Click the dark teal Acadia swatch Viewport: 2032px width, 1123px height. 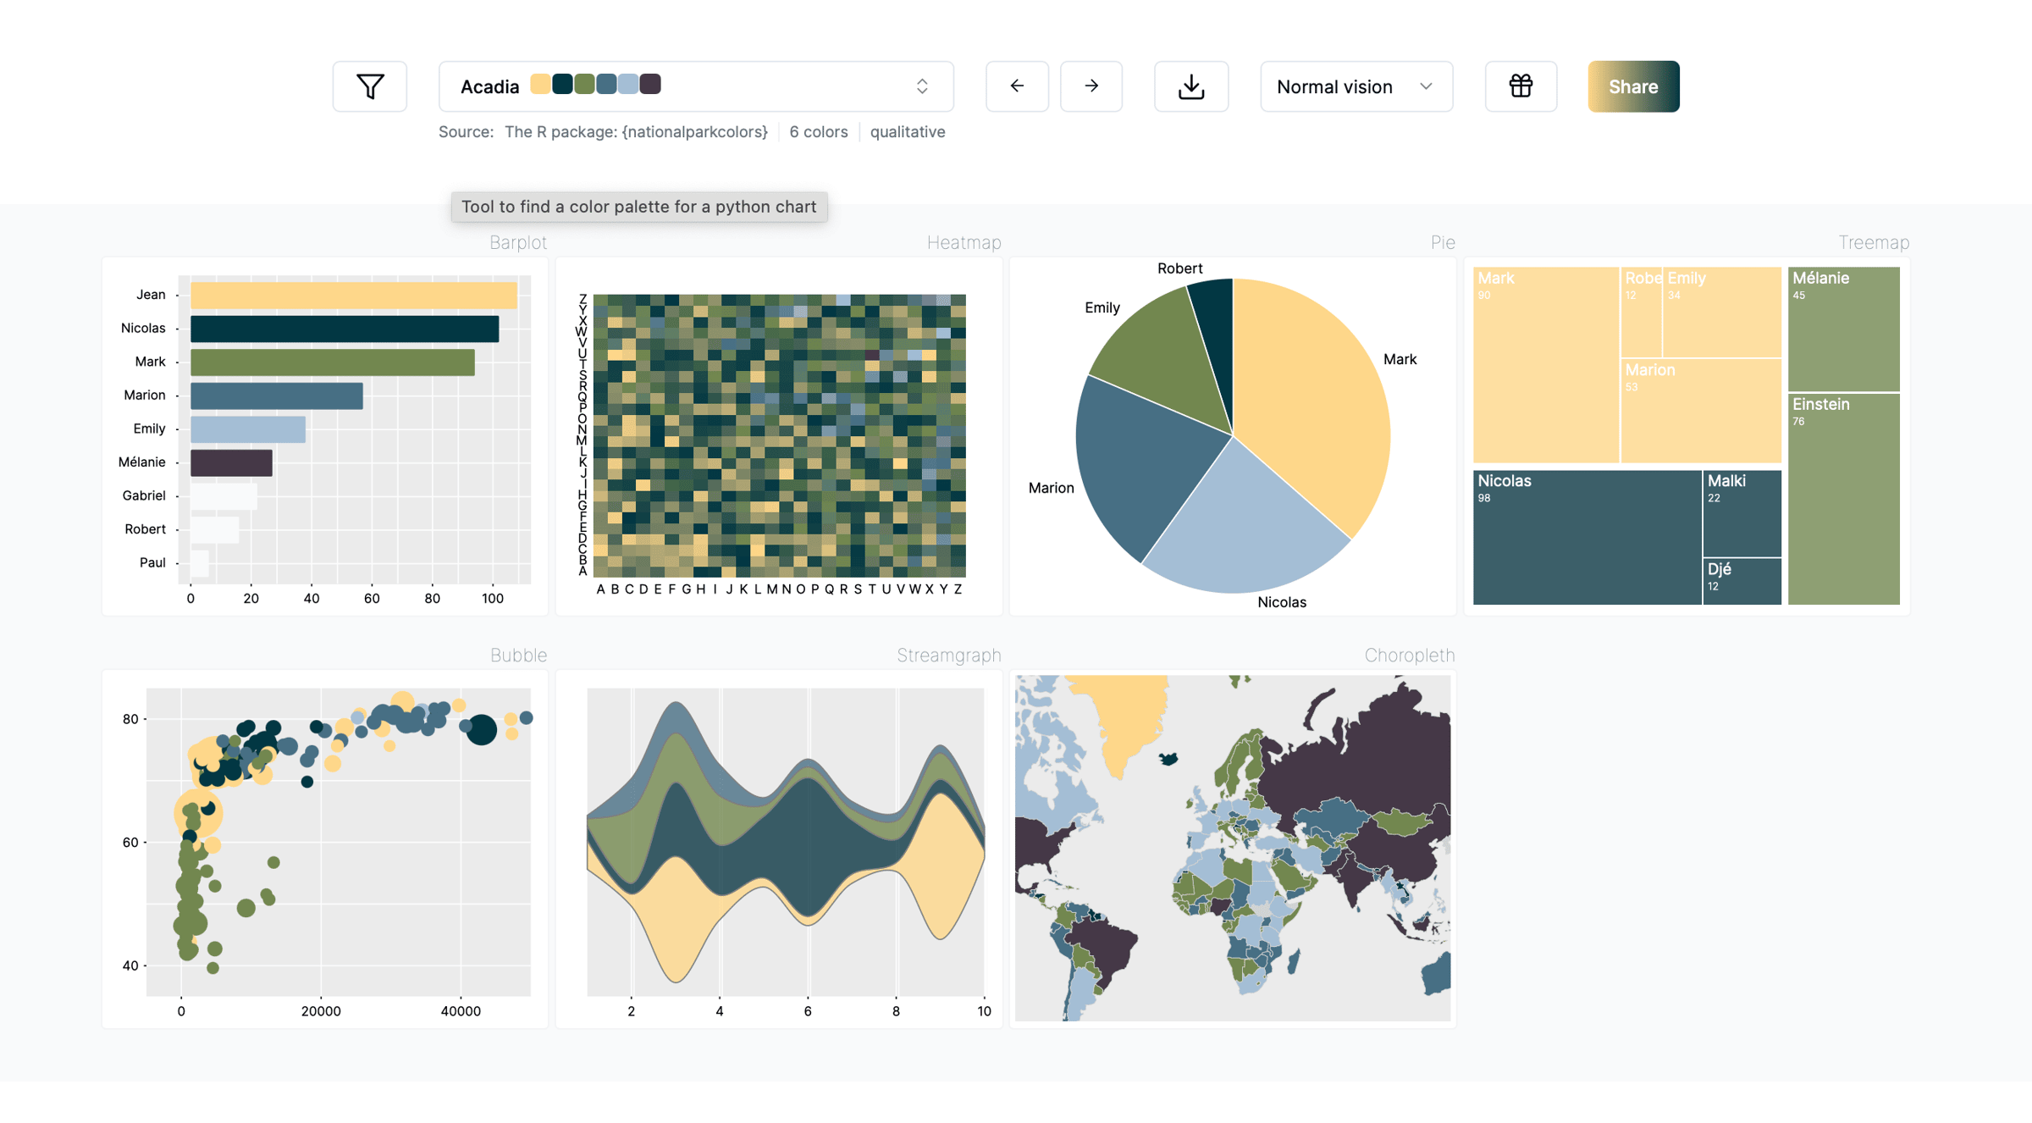(562, 85)
